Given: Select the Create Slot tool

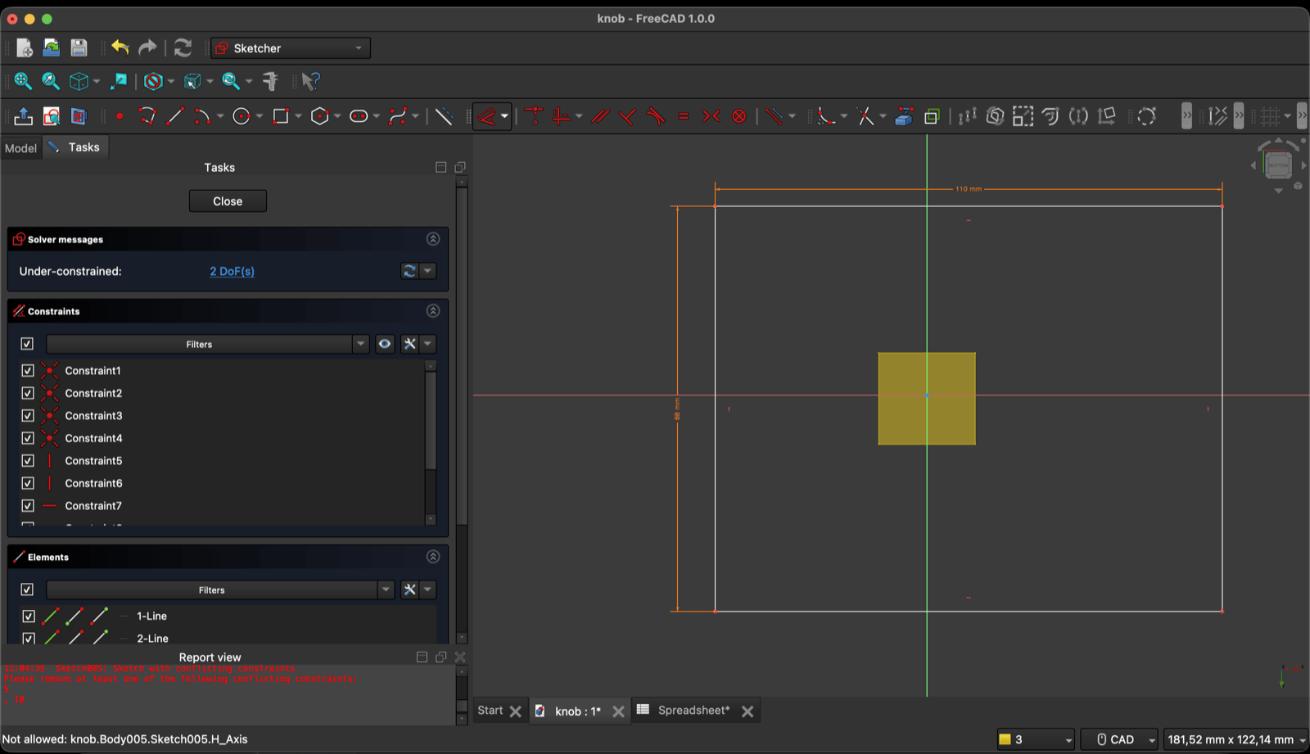Looking at the screenshot, I should [359, 116].
